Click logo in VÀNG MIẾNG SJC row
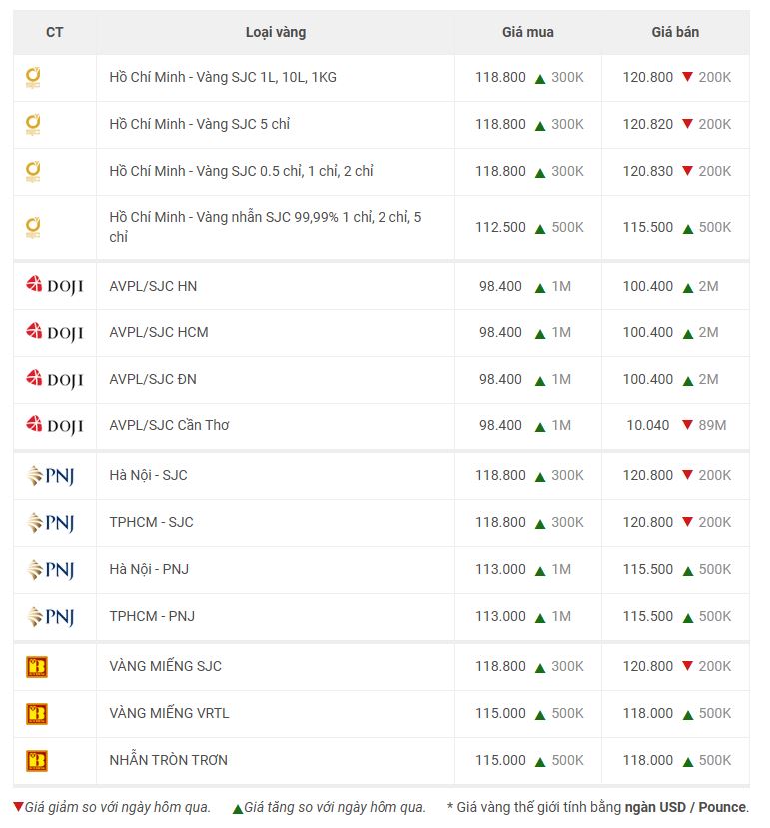This screenshot has width=770, height=828. tap(37, 667)
